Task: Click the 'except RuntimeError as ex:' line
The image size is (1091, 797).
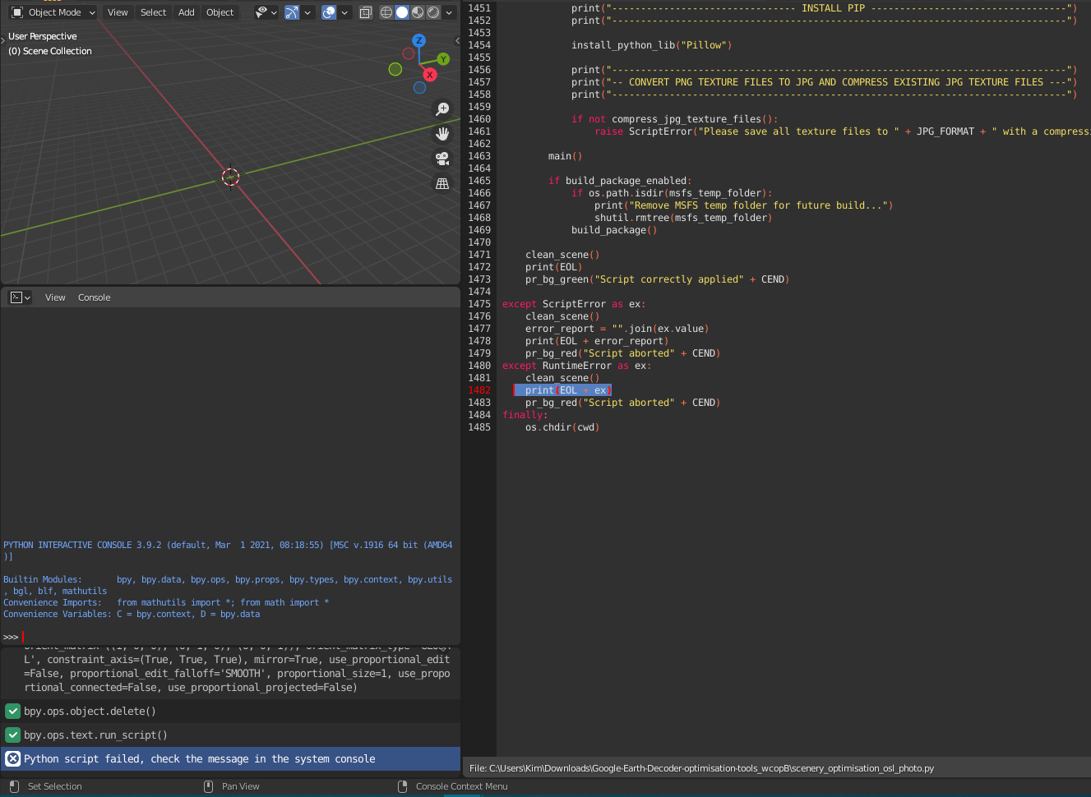Action: point(576,366)
